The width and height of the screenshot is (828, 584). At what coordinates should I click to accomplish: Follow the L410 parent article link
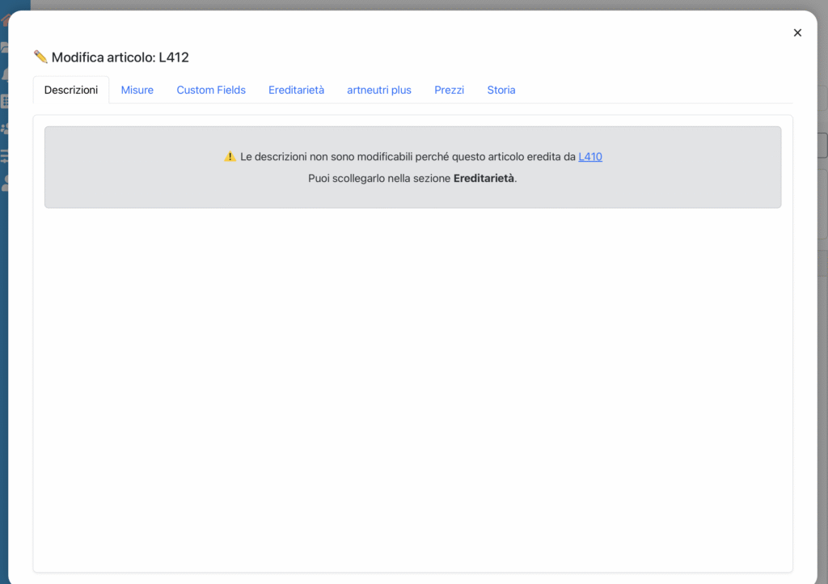point(590,157)
